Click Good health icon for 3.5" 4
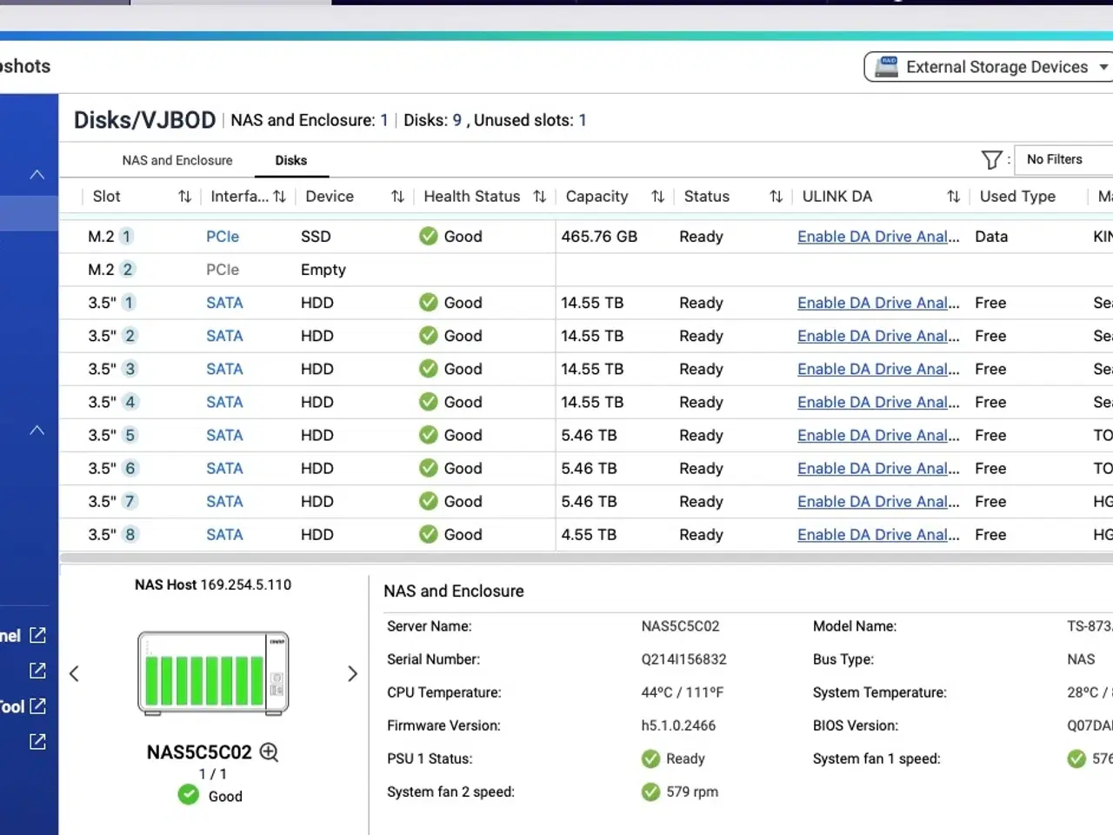 point(428,401)
